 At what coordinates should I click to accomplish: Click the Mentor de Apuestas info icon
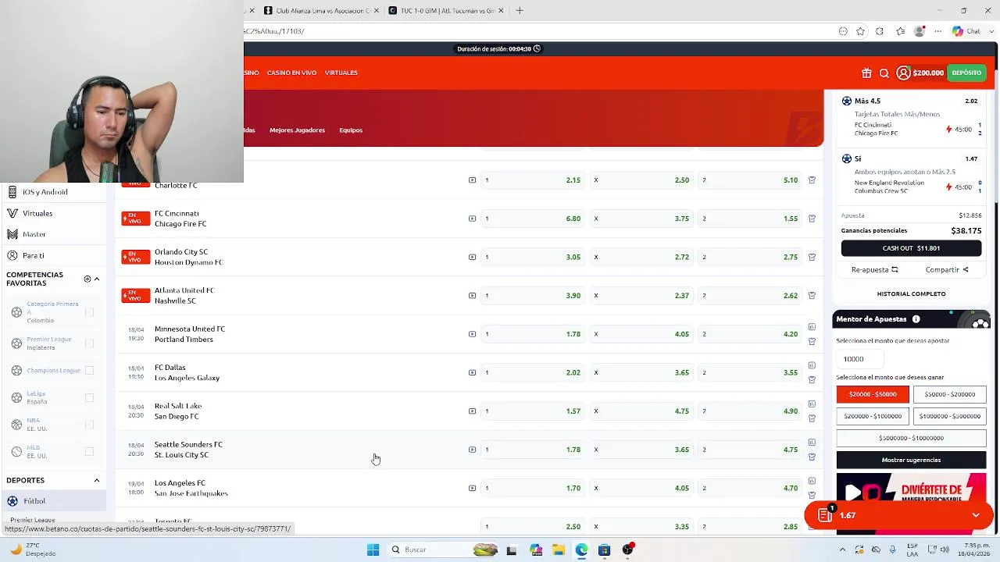916,319
